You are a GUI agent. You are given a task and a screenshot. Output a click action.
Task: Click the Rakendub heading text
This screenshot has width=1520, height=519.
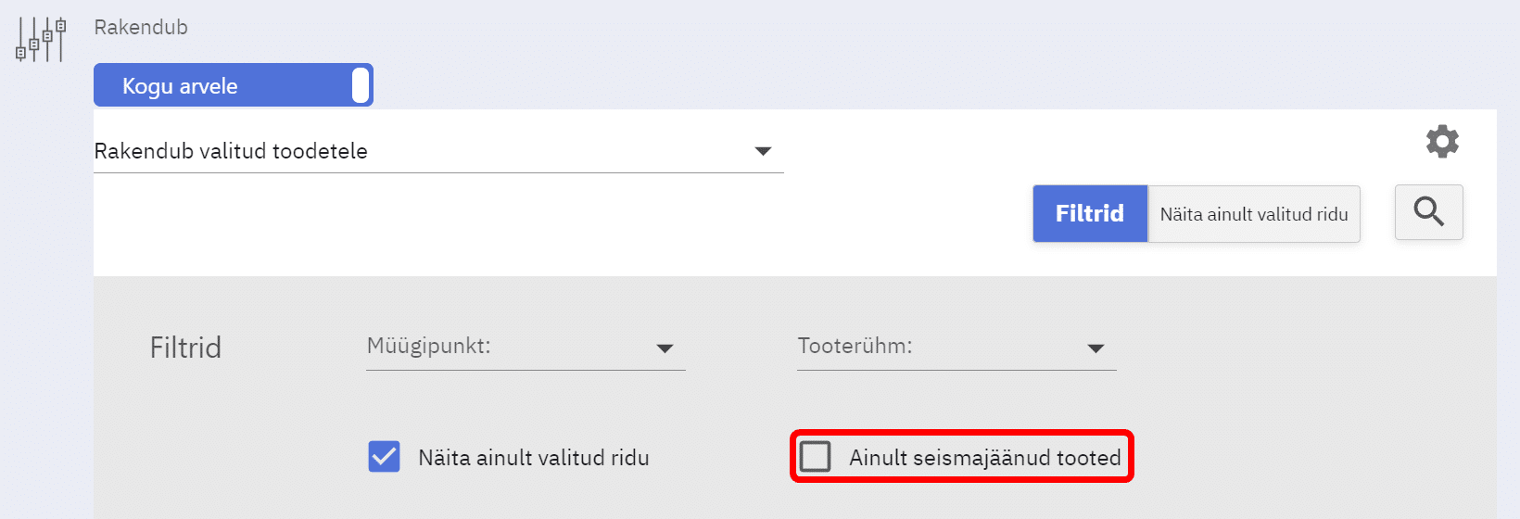[x=141, y=27]
